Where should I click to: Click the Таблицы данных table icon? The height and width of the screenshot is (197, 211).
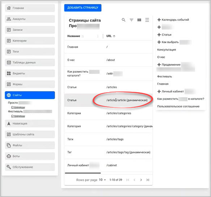(9, 62)
